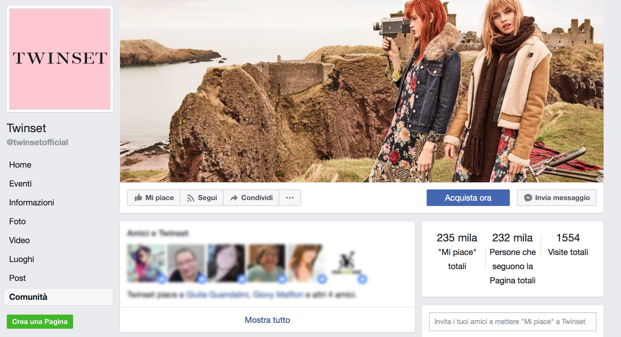This screenshot has width=621, height=337.
Task: Open Informazioni in the left menu
Action: 32,202
